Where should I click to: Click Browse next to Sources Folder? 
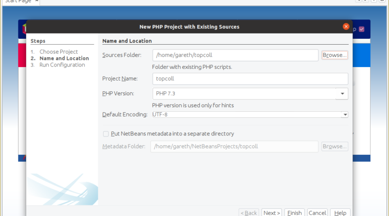[x=335, y=55]
